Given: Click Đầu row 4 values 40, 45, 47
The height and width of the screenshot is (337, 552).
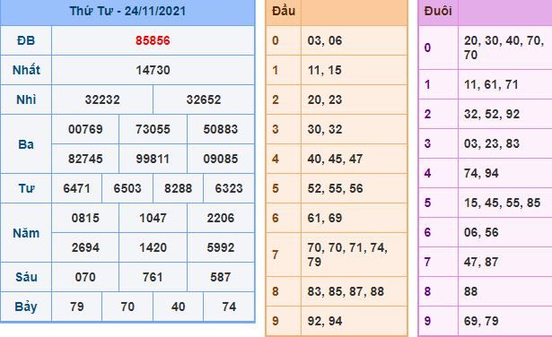Looking at the screenshot, I should click(335, 159).
